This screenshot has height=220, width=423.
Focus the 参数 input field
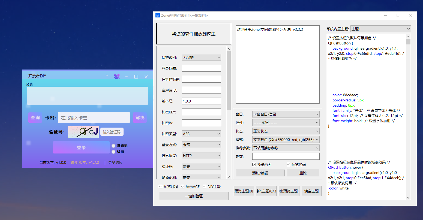[286, 156]
